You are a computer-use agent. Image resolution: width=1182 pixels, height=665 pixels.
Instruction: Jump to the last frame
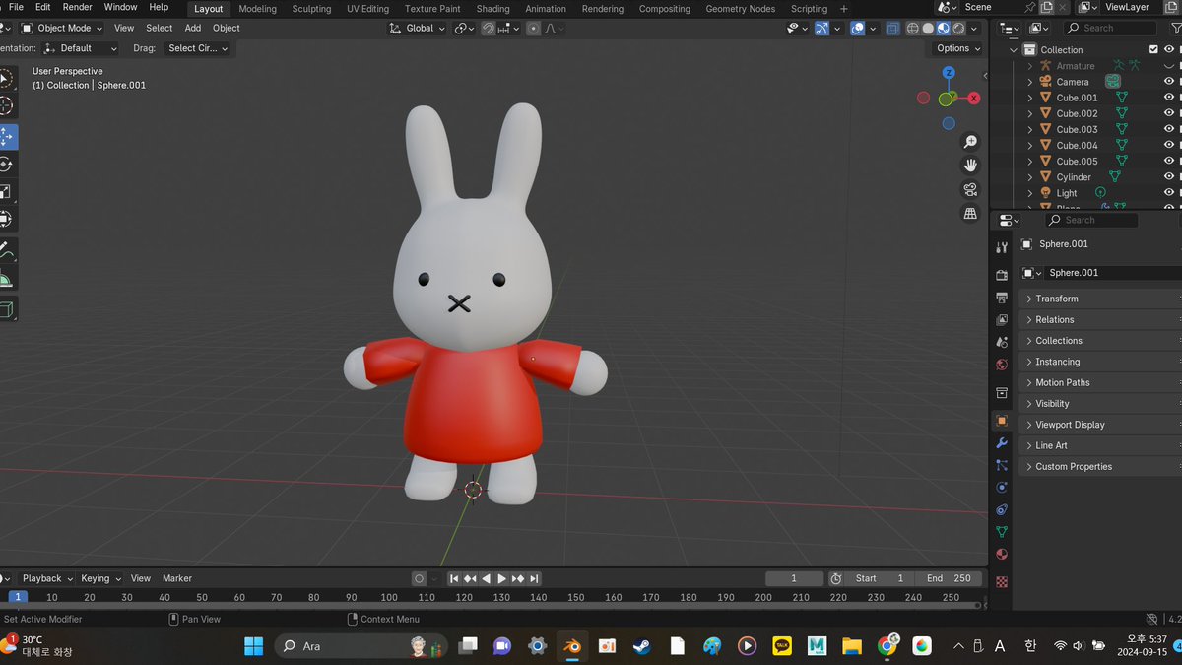[534, 578]
